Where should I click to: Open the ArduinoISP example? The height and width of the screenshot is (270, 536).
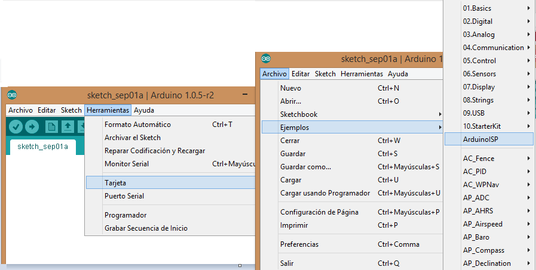click(489, 139)
